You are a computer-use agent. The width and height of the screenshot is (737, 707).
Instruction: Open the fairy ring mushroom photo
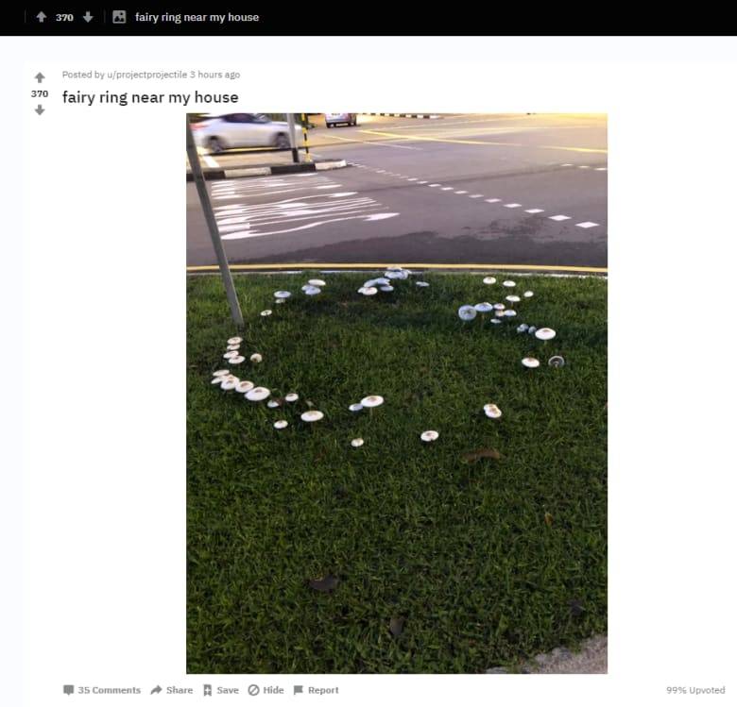click(397, 394)
